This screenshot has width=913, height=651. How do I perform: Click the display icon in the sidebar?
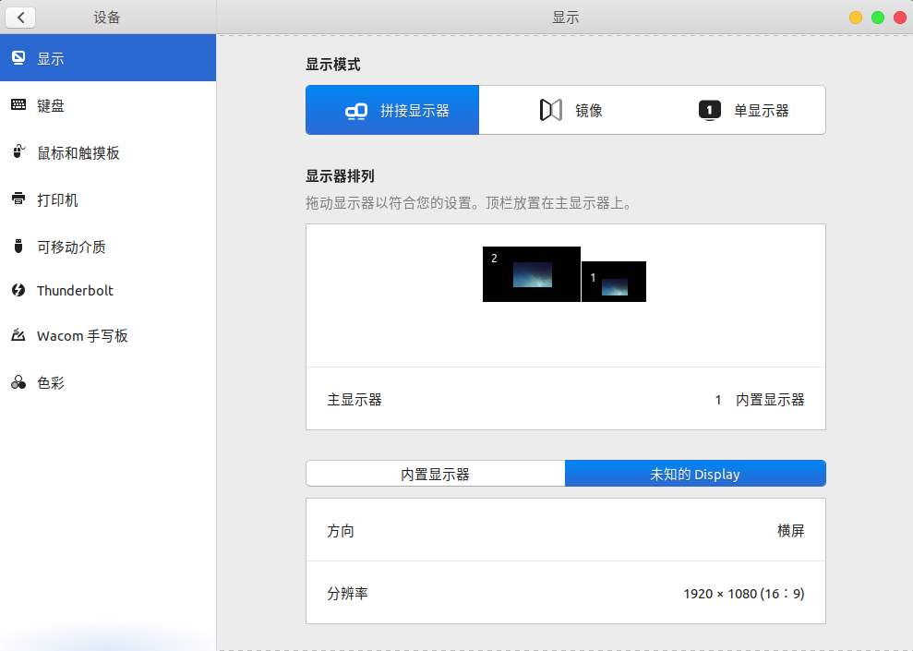point(18,58)
